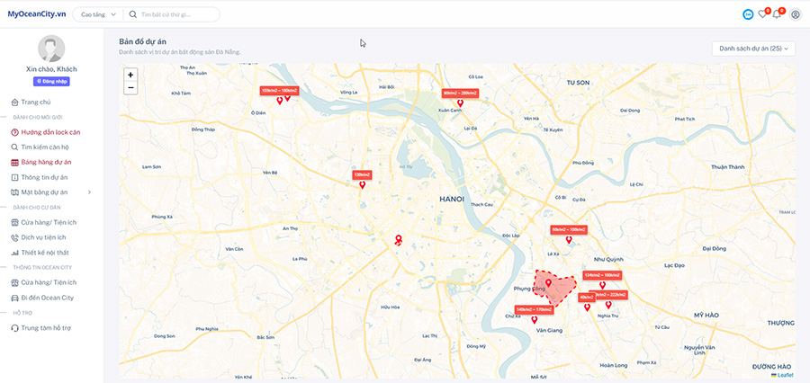This screenshot has width=810, height=383.
Task: Click the Đăng nhập button
Action: pos(51,81)
